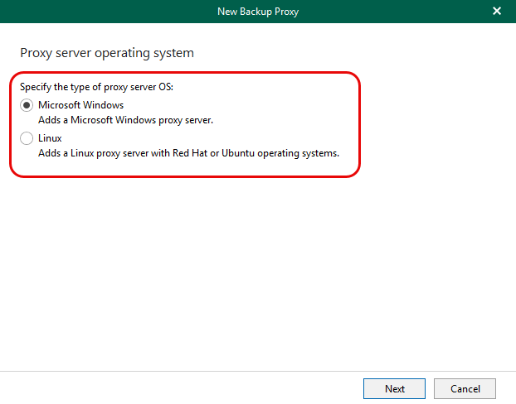
Task: Click the 'Microsoft Windows' option label text
Action: point(80,105)
